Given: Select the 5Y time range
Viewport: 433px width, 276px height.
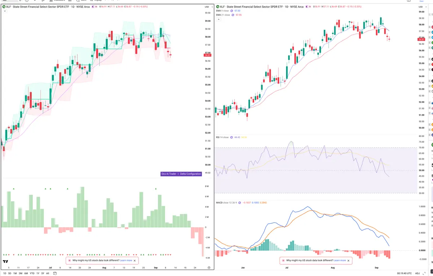Looking at the screenshot, I should (x=43, y=273).
